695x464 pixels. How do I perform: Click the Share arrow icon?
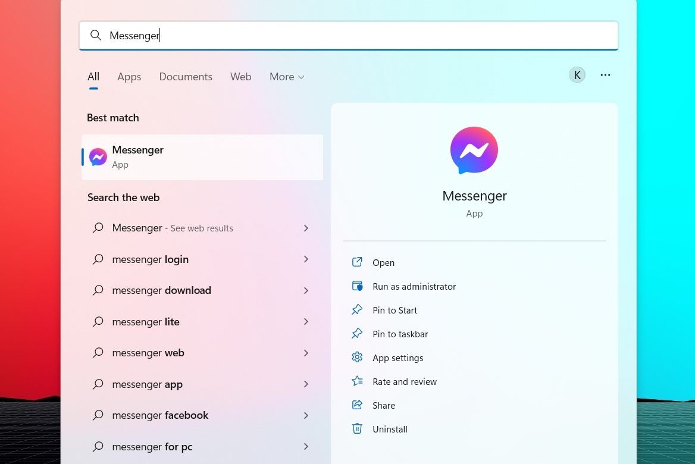(x=357, y=405)
